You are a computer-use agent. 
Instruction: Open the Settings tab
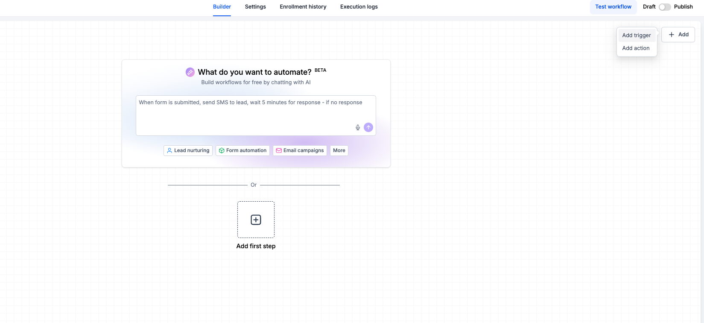[255, 7]
